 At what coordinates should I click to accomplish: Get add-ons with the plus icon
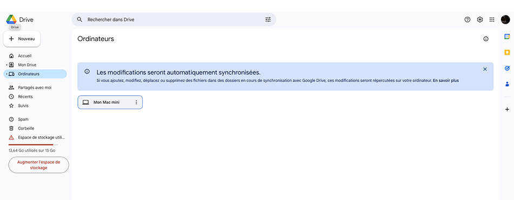(x=507, y=109)
